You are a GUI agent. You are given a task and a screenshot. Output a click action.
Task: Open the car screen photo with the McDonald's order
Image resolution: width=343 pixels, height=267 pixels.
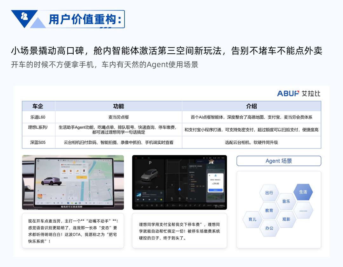(73, 182)
